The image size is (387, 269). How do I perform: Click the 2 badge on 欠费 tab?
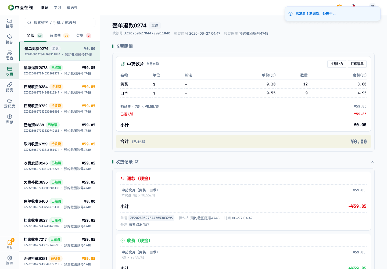tap(89, 36)
